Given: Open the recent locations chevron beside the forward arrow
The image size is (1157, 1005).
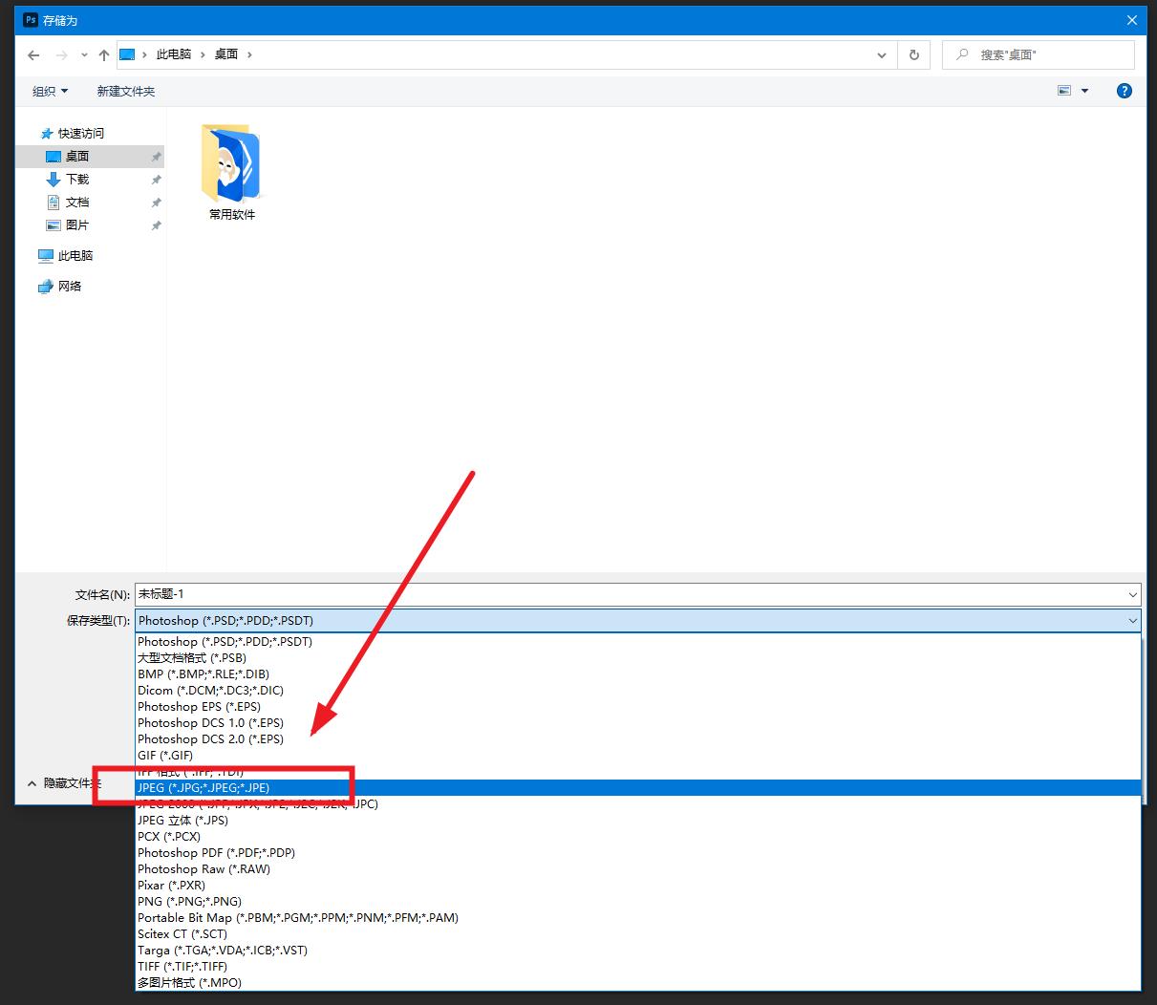Looking at the screenshot, I should click(84, 55).
